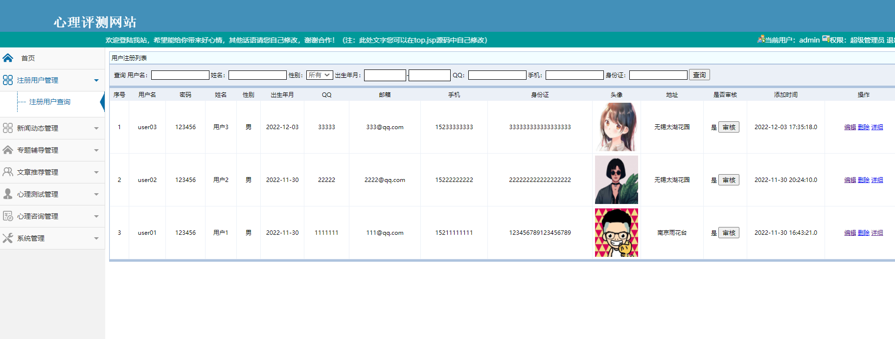Expand the 文章推荐管理 menu arrow
Image resolution: width=895 pixels, height=339 pixels.
tap(96, 172)
